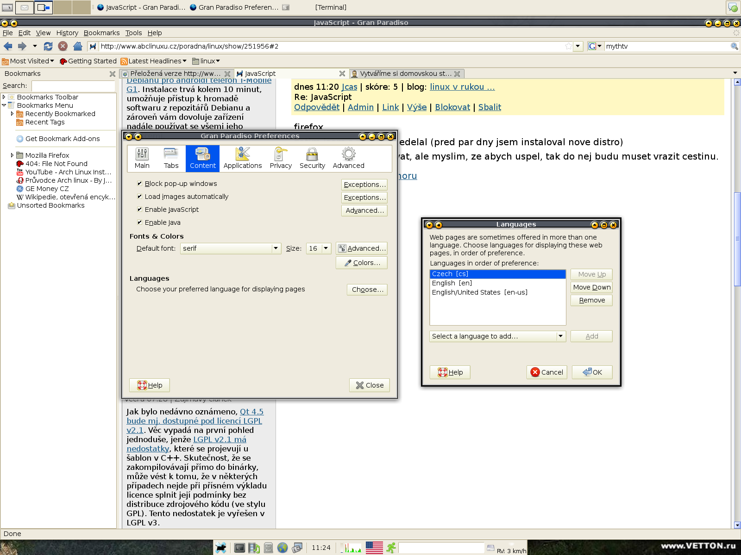Click the US flag keyboard layout indicator
Image resolution: width=741 pixels, height=555 pixels.
pyautogui.click(x=374, y=548)
